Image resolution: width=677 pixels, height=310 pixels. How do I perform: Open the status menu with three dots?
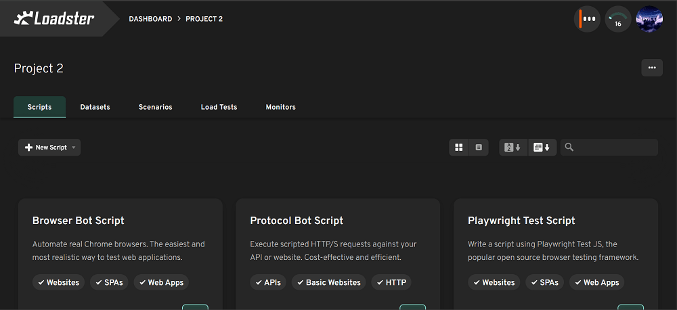[x=587, y=19]
